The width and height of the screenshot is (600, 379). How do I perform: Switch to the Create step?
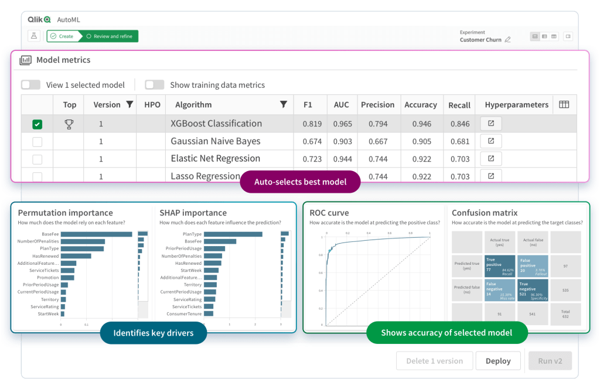pyautogui.click(x=62, y=36)
